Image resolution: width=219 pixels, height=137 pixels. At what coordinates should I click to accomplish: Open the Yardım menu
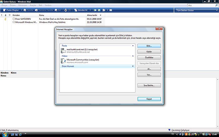(x=48, y=5)
